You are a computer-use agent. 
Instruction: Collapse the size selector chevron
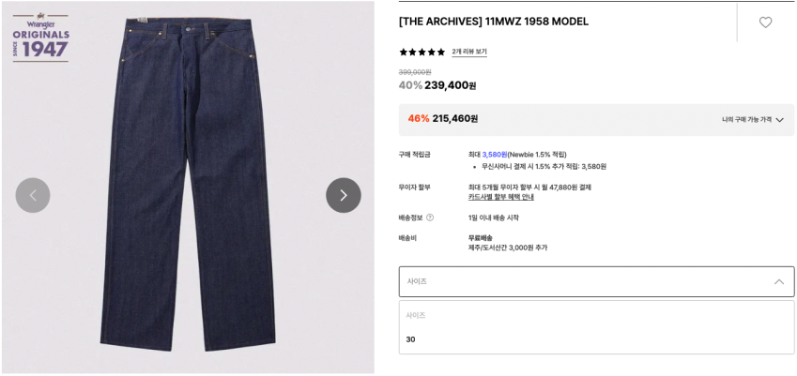click(x=779, y=281)
